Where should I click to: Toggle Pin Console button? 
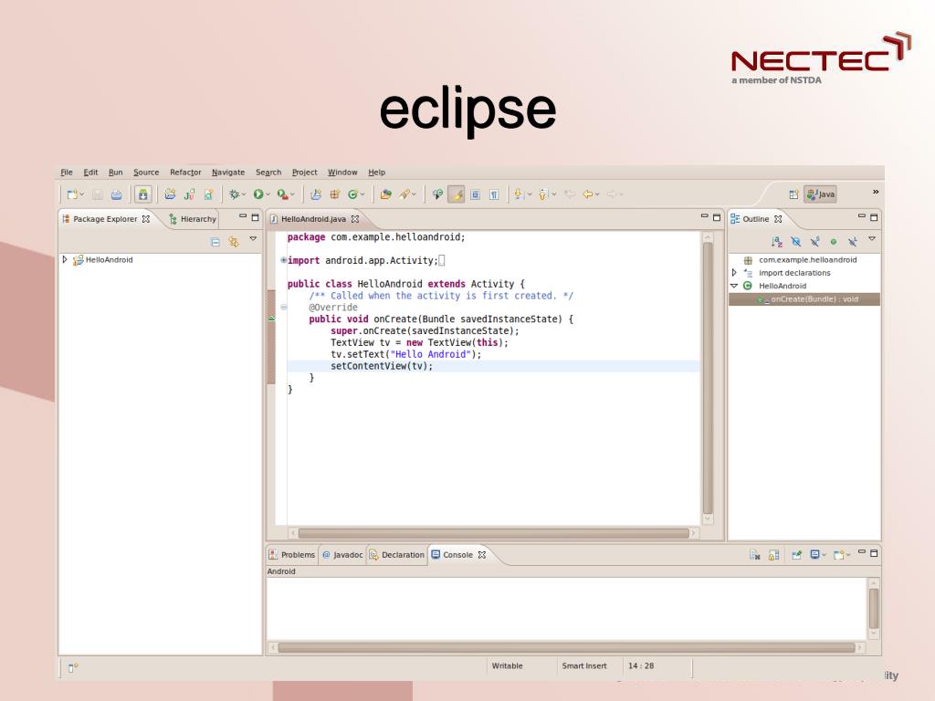[796, 555]
